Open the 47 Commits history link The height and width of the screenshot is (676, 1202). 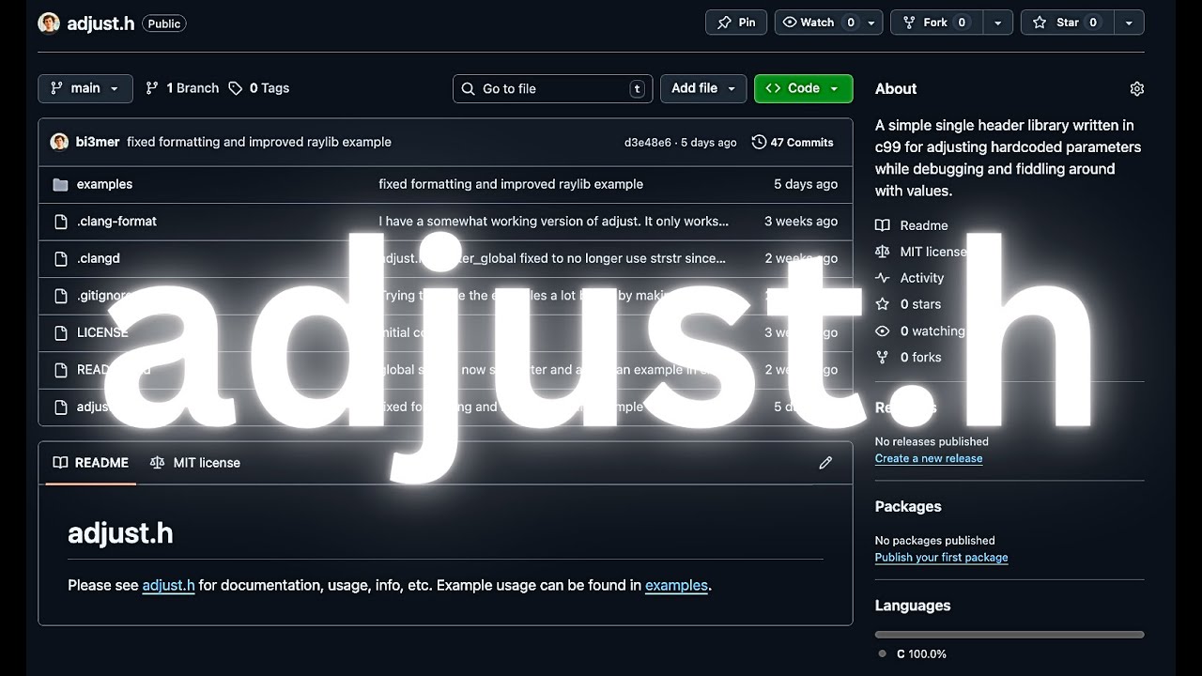click(x=793, y=143)
